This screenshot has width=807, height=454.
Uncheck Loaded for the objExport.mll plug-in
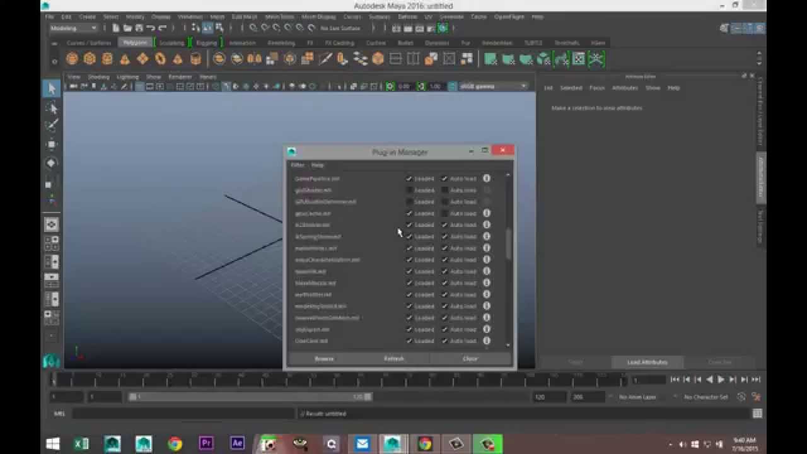(409, 329)
